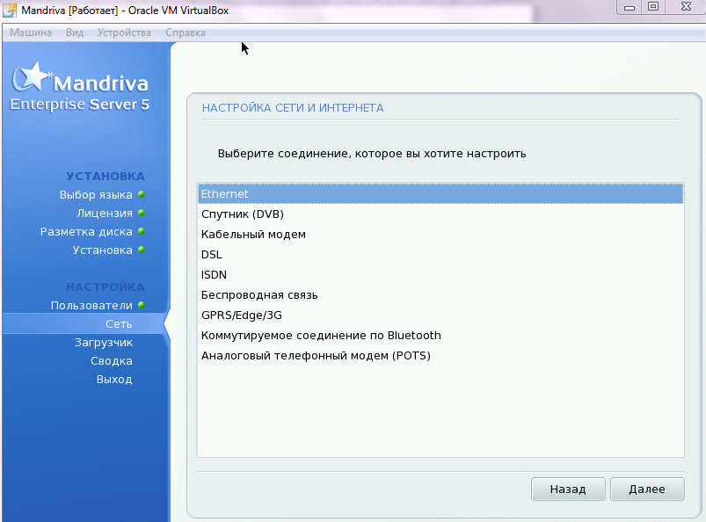Select Ethernet connection type
Image resolution: width=706 pixels, height=522 pixels.
coord(440,193)
